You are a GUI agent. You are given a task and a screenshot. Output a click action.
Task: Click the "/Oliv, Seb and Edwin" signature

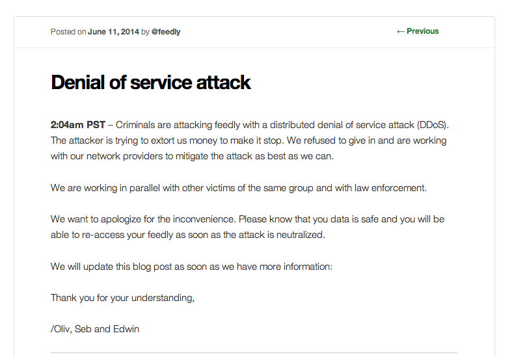coord(95,329)
